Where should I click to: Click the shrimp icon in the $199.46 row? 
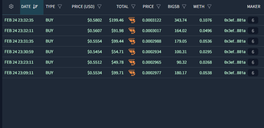[132, 20]
